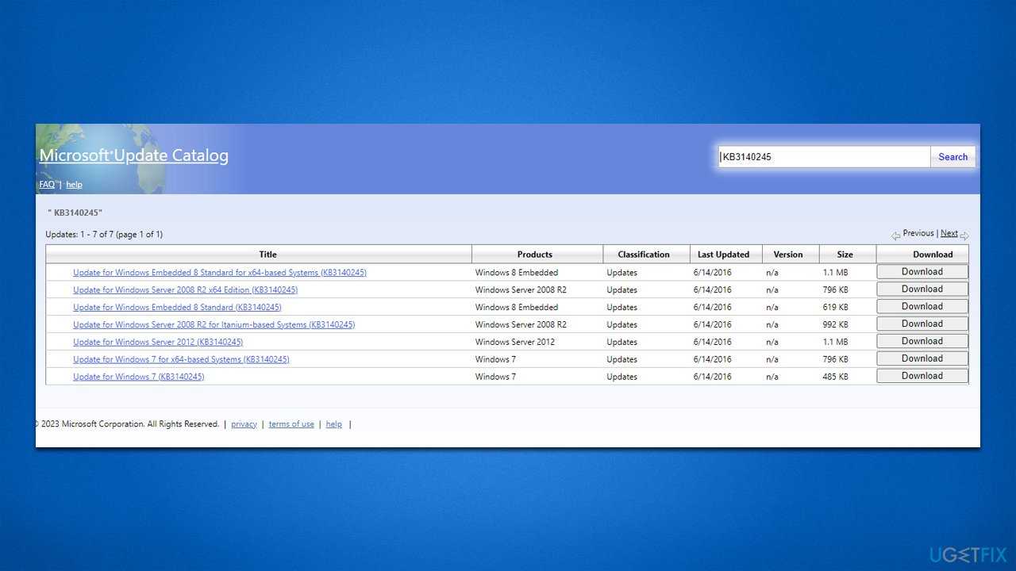Viewport: 1016px width, 571px height.
Task: Click the Search button
Action: [x=952, y=157]
